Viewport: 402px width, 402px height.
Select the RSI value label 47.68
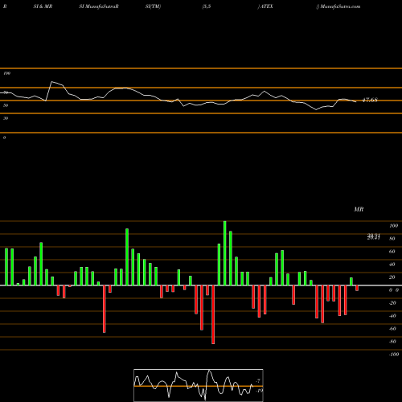pos(370,100)
